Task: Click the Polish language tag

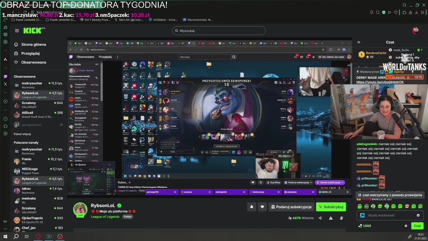Action: 128,217
